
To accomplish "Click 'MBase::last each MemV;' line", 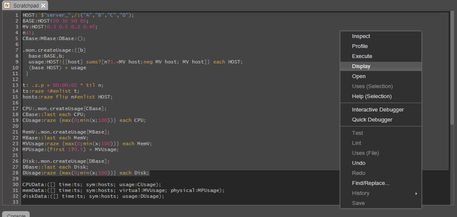I will point(55,138).
